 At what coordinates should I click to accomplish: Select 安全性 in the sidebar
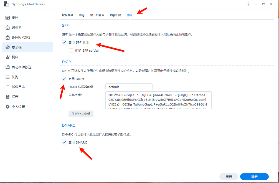28,47
